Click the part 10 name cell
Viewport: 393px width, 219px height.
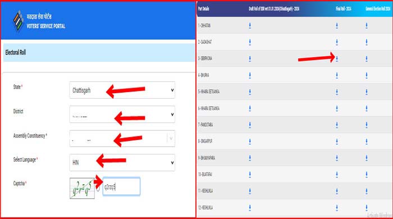click(x=205, y=175)
